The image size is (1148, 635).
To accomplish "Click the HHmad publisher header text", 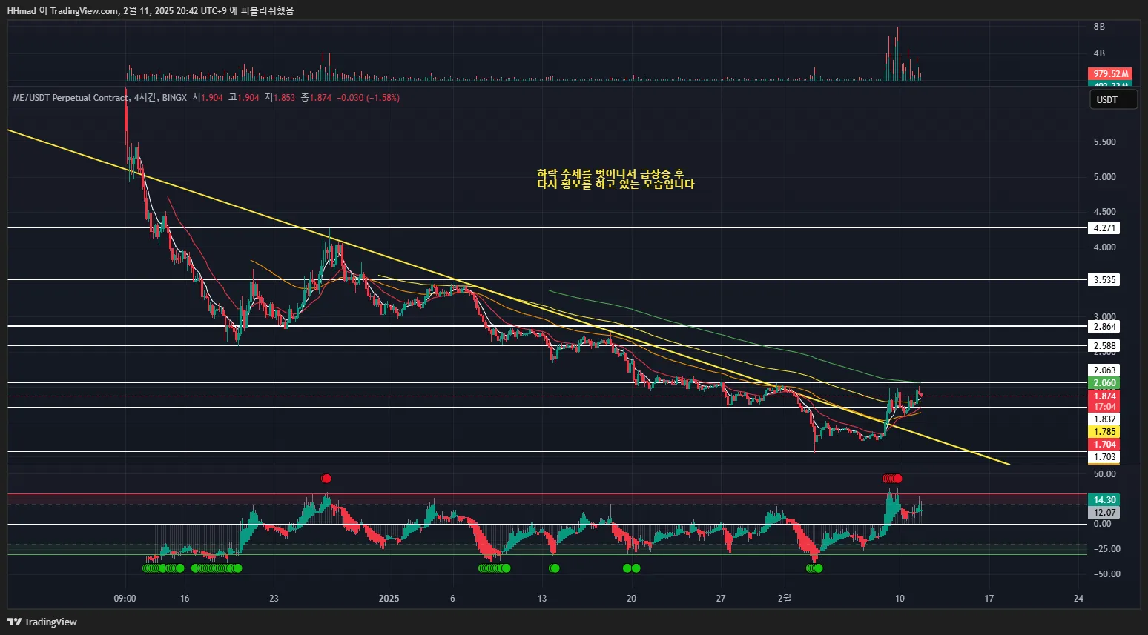I will tap(21, 11).
